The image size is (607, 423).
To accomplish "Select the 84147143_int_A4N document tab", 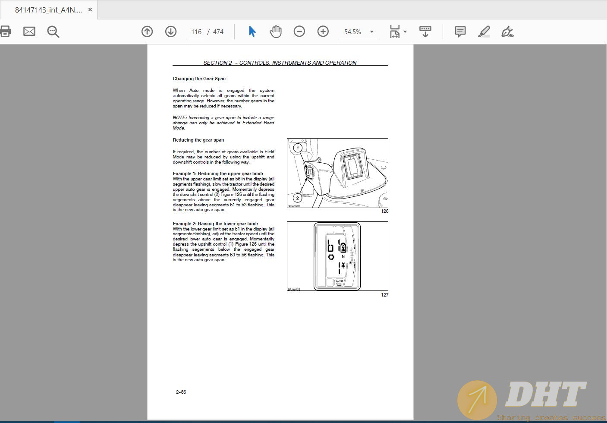I will (x=48, y=9).
